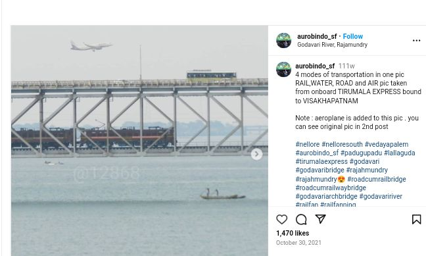View the list of 1,470 likes
Screen dimensions: 426x256
pyautogui.click(x=293, y=233)
